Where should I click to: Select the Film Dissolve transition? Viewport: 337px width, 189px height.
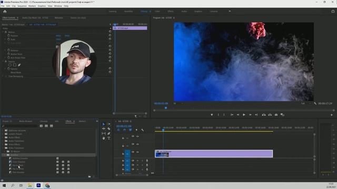click(18, 172)
